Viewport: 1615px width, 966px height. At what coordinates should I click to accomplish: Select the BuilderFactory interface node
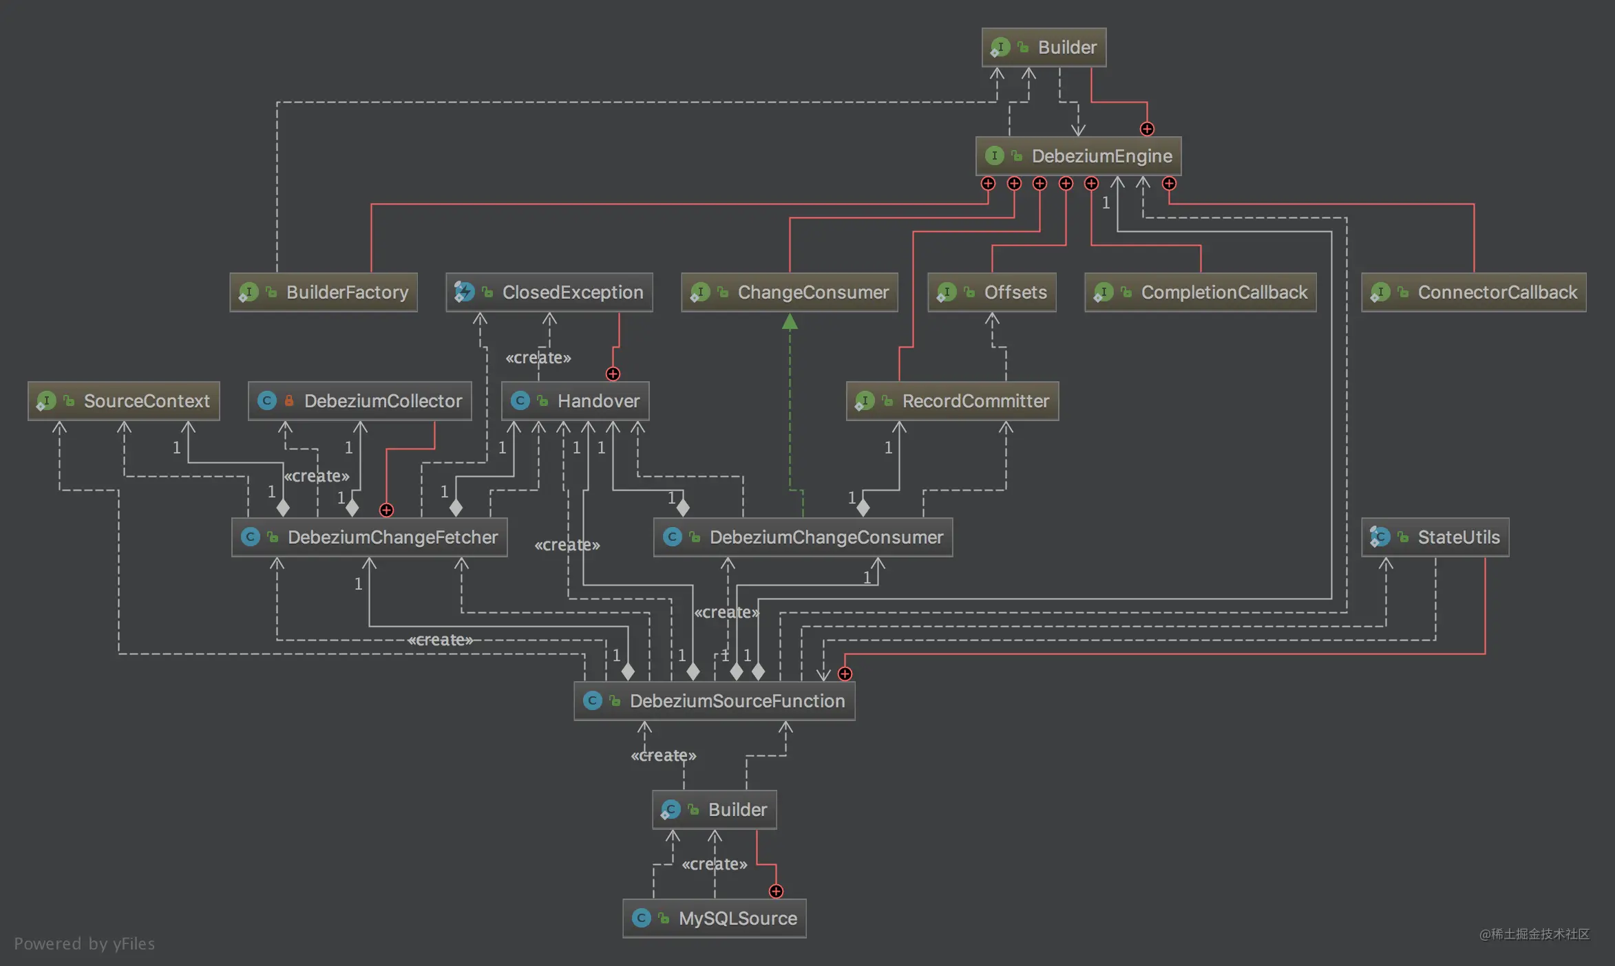pyautogui.click(x=324, y=292)
